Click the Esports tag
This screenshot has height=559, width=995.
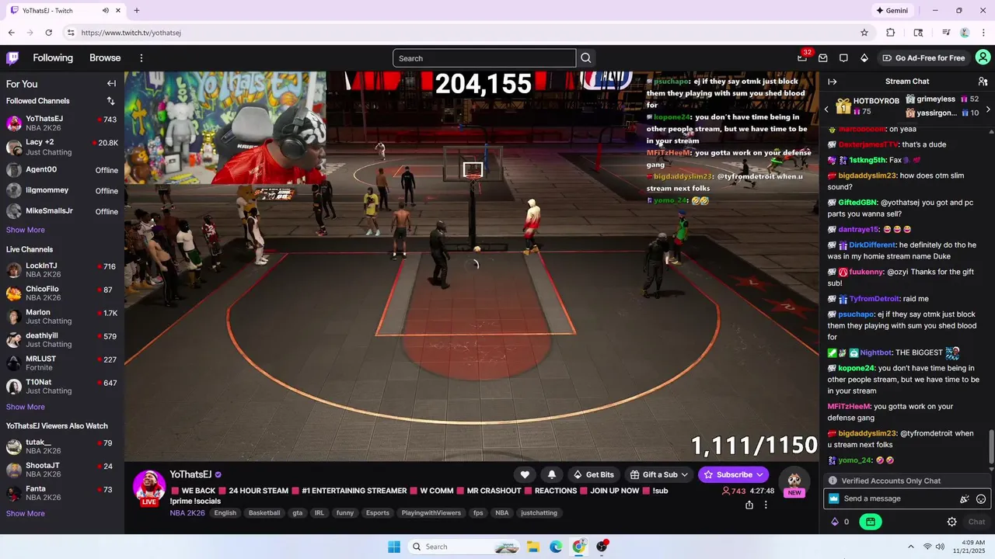(378, 513)
